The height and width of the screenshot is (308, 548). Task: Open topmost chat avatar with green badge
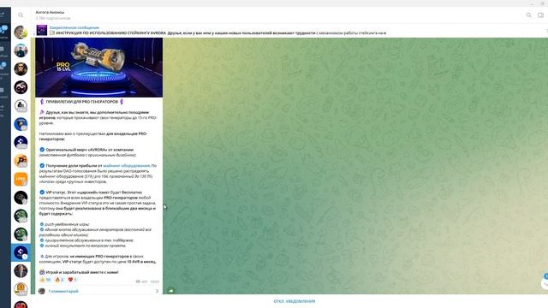[x=21, y=33]
